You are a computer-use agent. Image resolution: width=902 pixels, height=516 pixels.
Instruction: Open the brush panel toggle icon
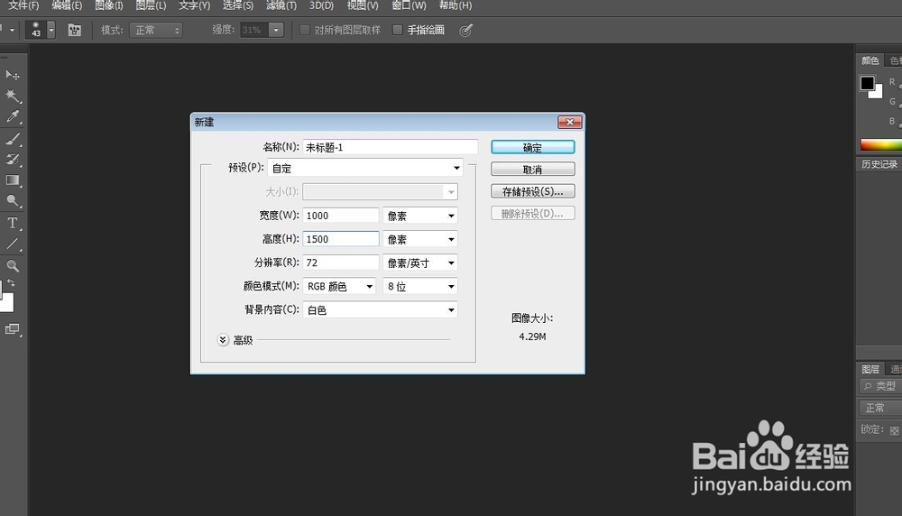[74, 30]
